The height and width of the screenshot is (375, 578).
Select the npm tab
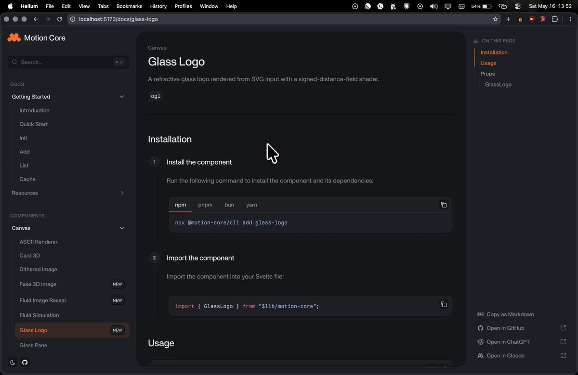[181, 205]
